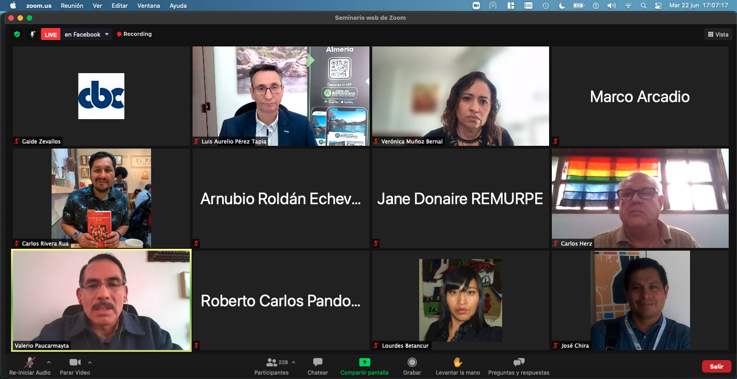The width and height of the screenshot is (737, 379).
Task: Expand video options arrow beside Parar Video
Action: point(90,362)
